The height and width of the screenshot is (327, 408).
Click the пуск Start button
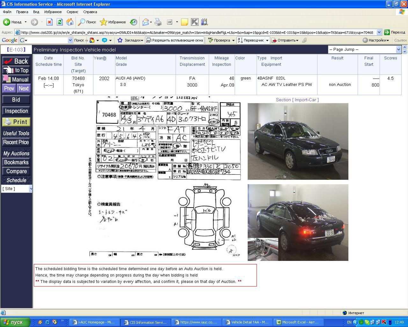tap(15, 322)
